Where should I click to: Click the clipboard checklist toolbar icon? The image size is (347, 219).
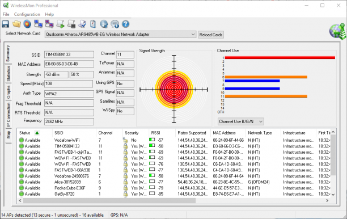[x=93, y=24]
